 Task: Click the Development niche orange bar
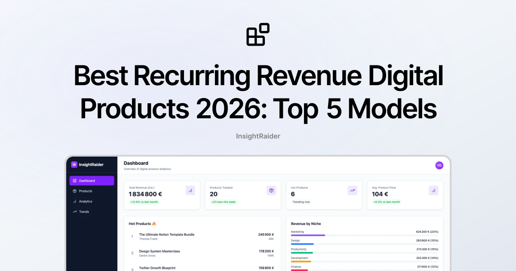coord(301,262)
